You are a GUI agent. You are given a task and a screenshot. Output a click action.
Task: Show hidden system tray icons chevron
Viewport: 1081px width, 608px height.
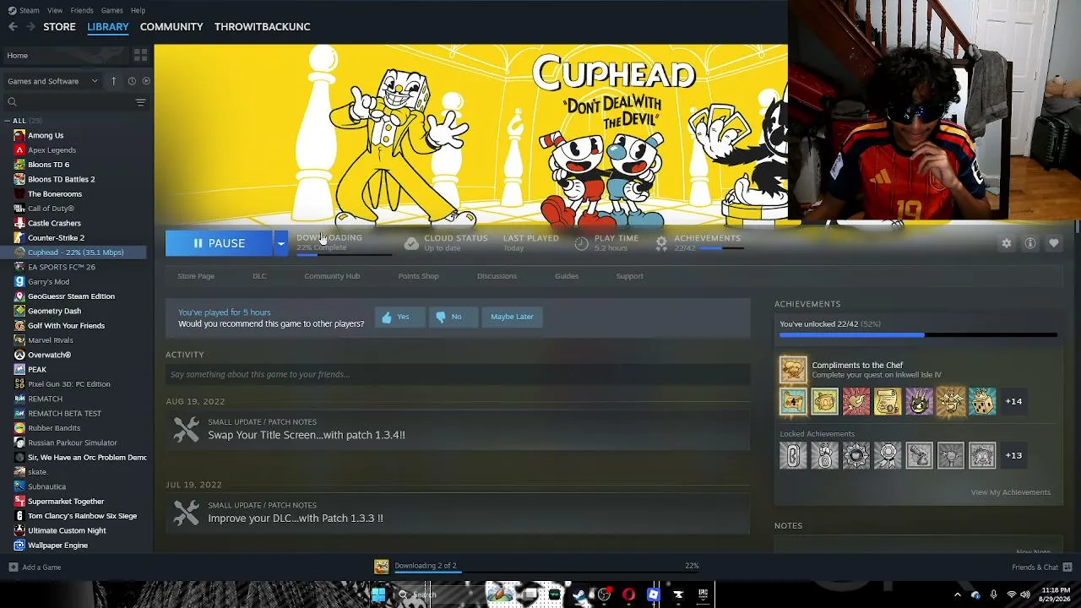coord(957,594)
